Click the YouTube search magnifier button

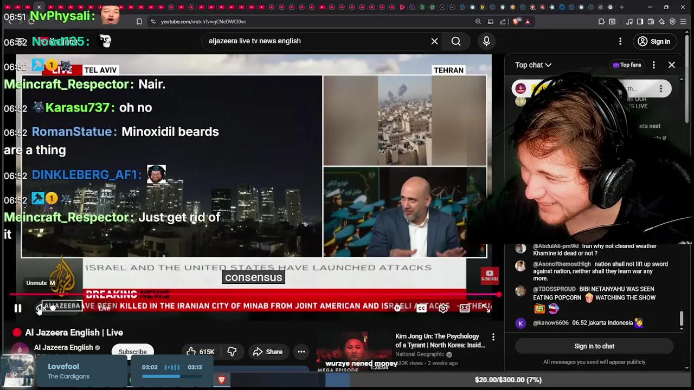point(456,41)
